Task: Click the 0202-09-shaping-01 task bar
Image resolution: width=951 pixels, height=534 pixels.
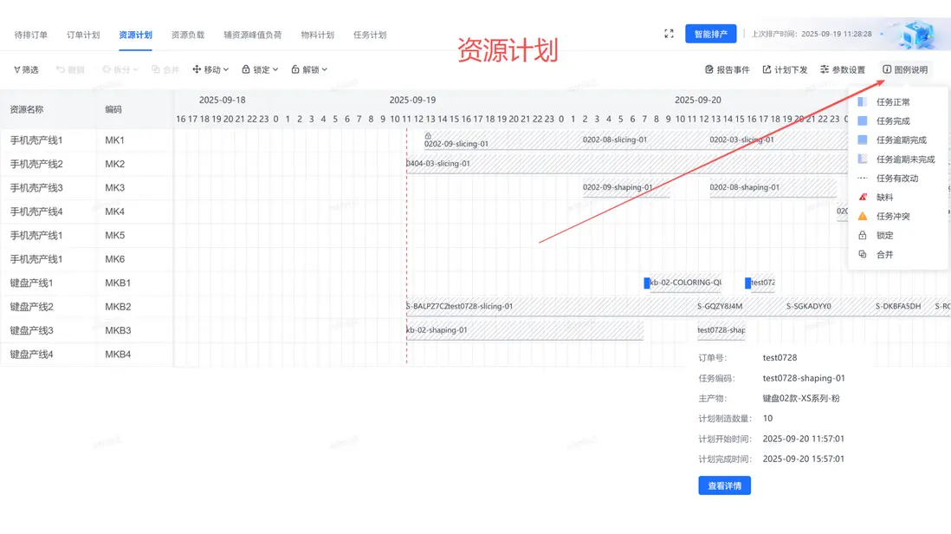Action: [626, 188]
